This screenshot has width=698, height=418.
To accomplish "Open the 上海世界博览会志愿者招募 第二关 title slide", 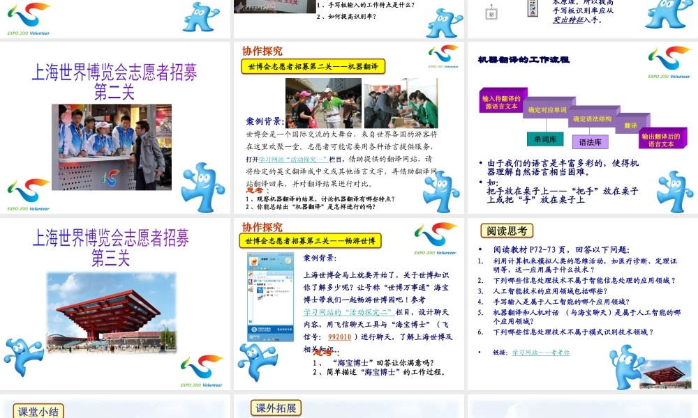I will click(114, 127).
